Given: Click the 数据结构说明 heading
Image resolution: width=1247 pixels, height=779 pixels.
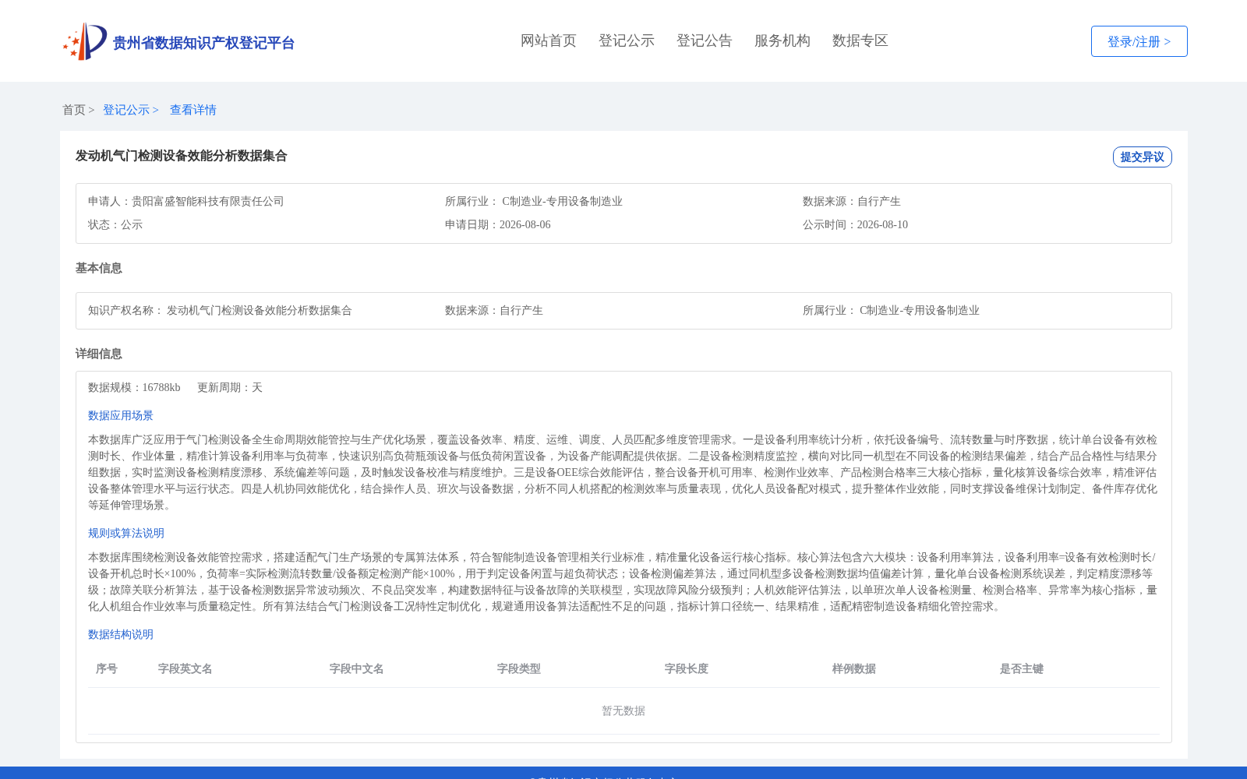Looking at the screenshot, I should click(121, 634).
